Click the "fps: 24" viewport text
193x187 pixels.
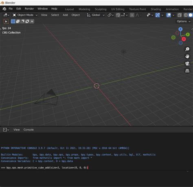click(x=7, y=28)
